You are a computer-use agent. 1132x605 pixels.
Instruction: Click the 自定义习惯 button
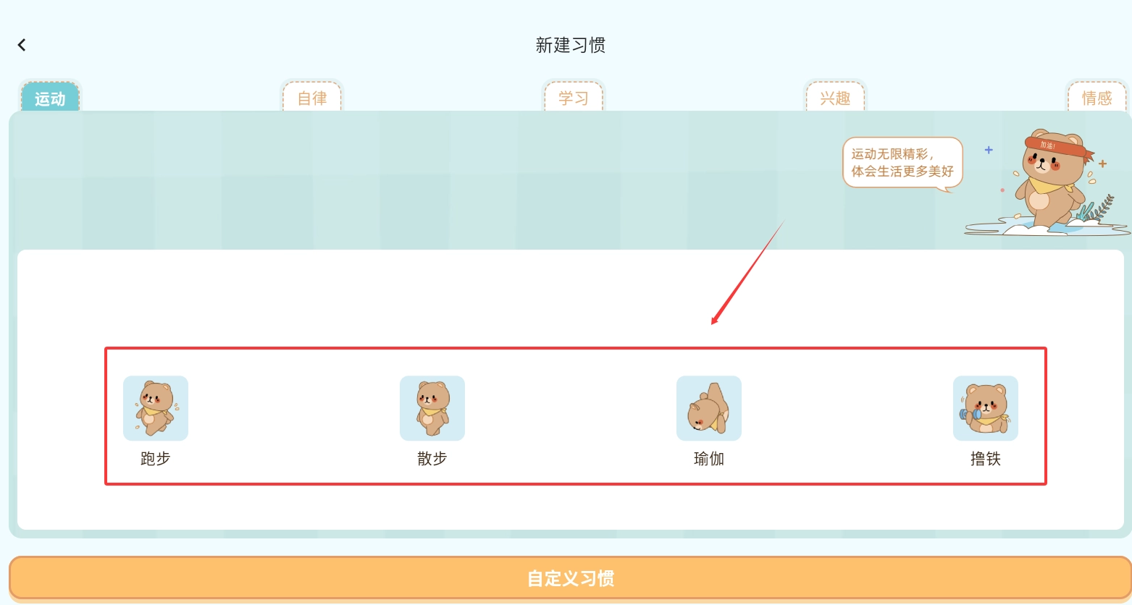click(570, 578)
